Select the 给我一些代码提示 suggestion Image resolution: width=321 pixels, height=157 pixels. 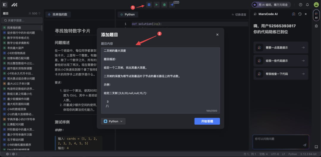click(x=281, y=61)
